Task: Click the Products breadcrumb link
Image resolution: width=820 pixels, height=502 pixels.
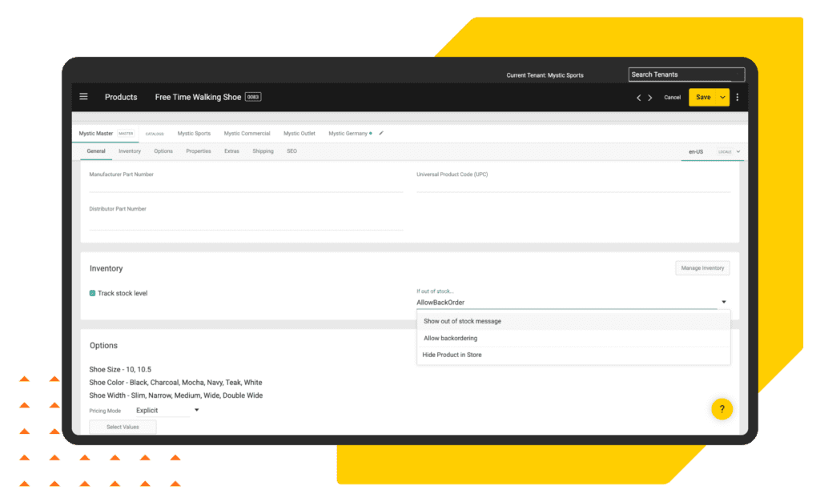Action: (x=121, y=97)
